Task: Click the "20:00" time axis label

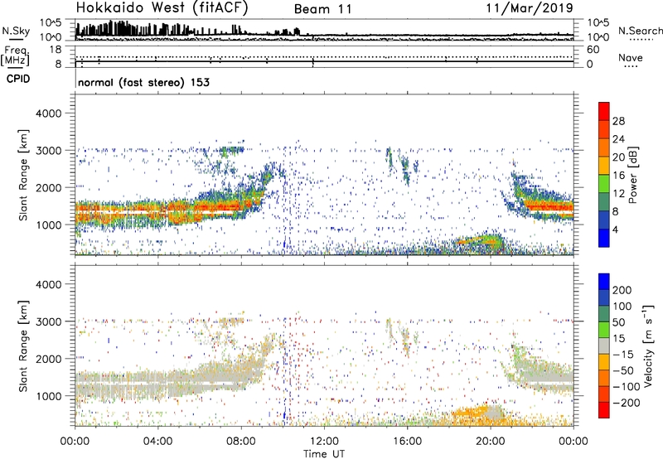Action: point(491,442)
